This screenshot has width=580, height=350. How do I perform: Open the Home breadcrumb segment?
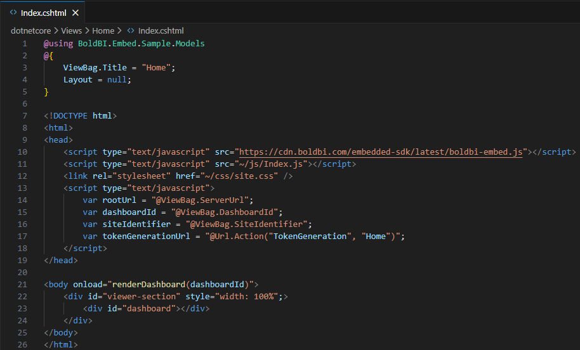(x=103, y=30)
